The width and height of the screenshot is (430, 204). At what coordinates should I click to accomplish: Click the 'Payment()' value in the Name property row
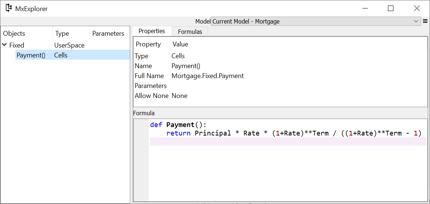pyautogui.click(x=186, y=66)
